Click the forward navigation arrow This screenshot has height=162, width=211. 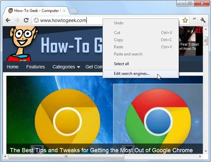pos(17,20)
